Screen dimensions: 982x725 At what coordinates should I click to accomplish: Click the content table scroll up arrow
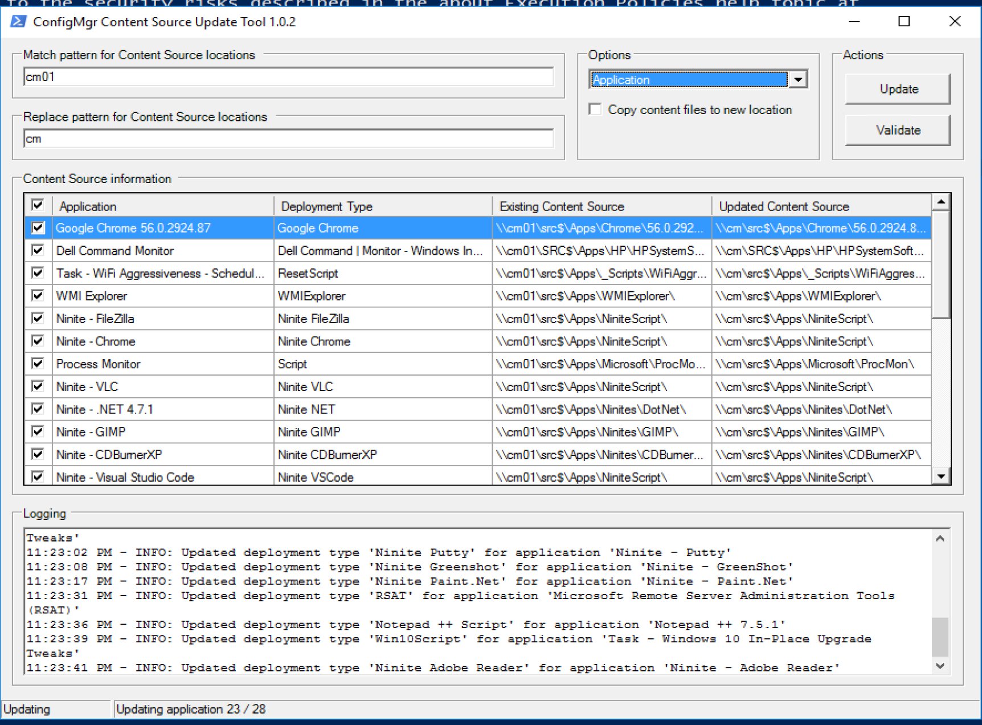click(x=941, y=202)
